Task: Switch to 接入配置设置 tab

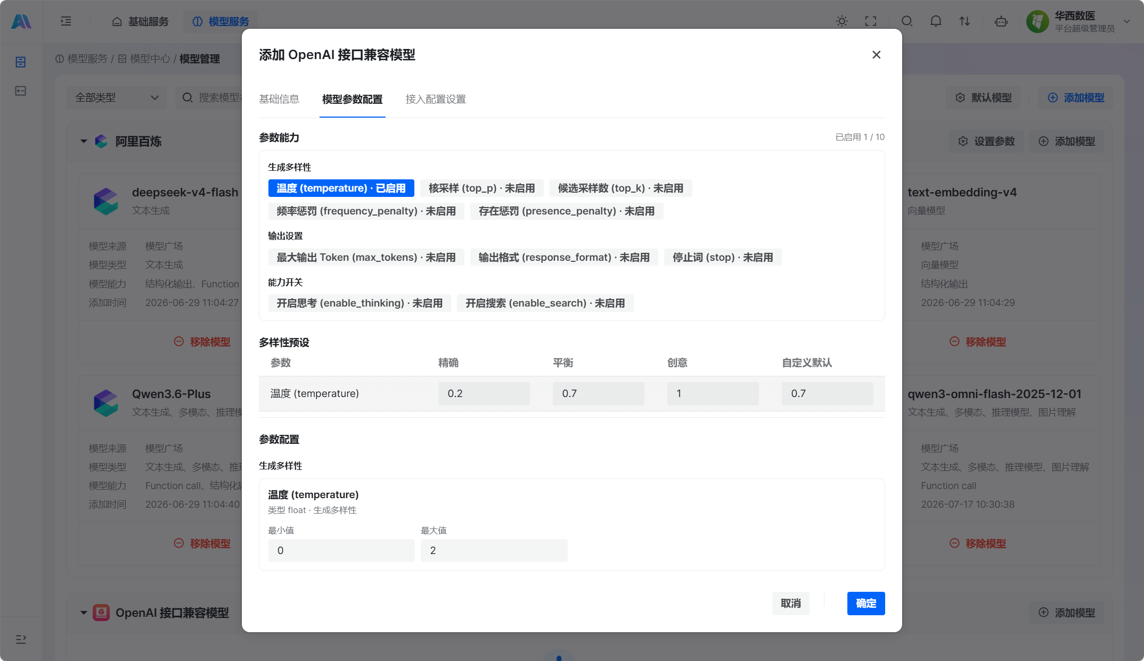Action: coord(436,99)
